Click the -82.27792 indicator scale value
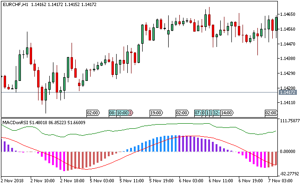This screenshot has height=186, width=302. (x=289, y=173)
